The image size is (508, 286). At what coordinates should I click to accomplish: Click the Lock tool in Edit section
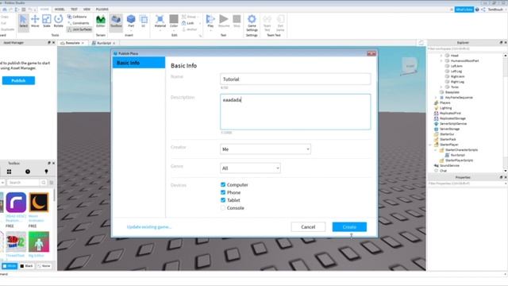(188, 23)
